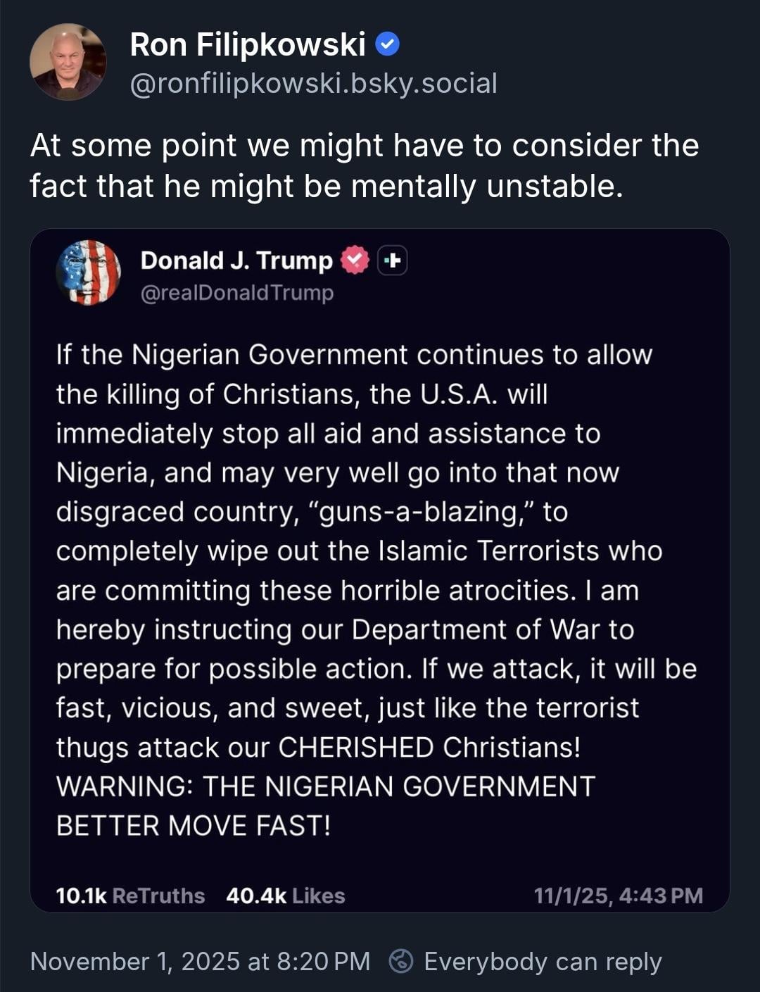Click the "BETTER MOVE FAST!" closing line
This screenshot has width=760, height=992.
193,826
